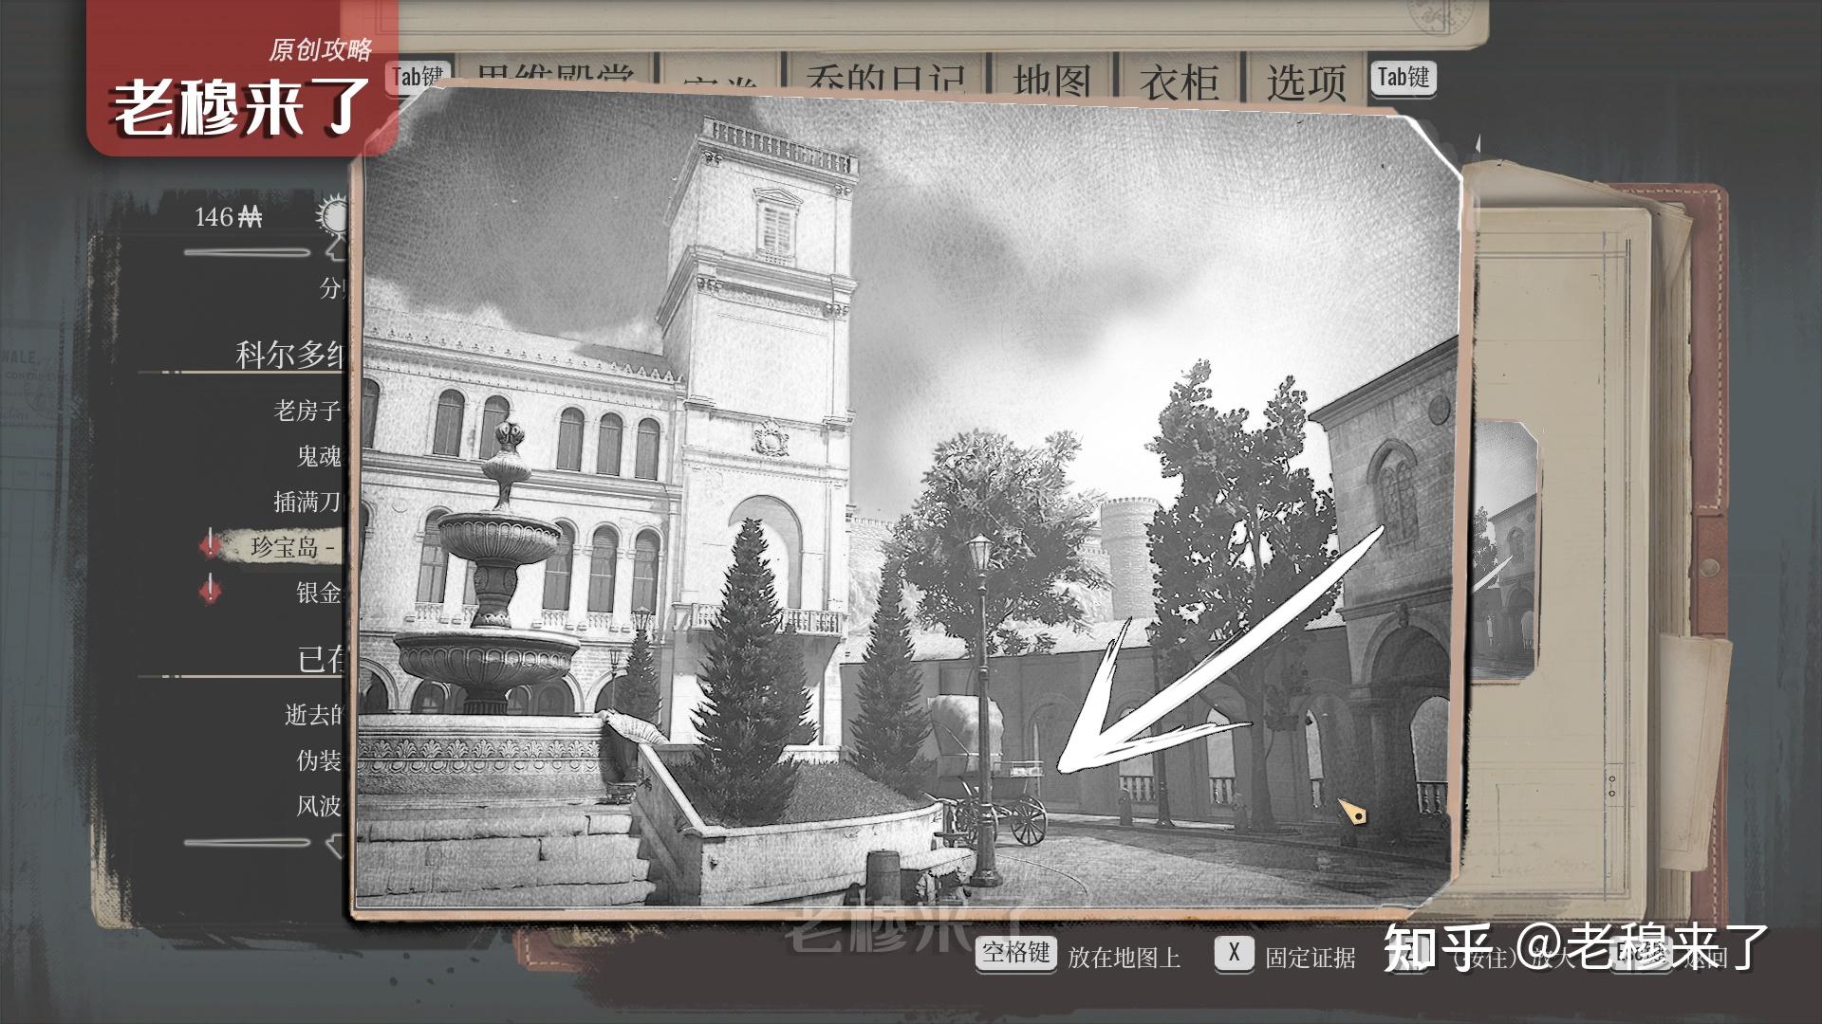Viewport: 1822px width, 1024px height.
Task: Click 放在地图上 place on map label
Action: point(1124,958)
